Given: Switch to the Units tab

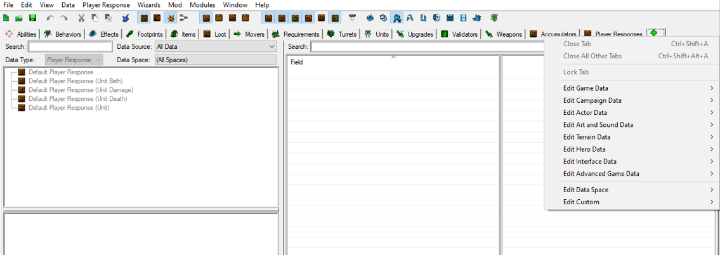Looking at the screenshot, I should pos(376,34).
